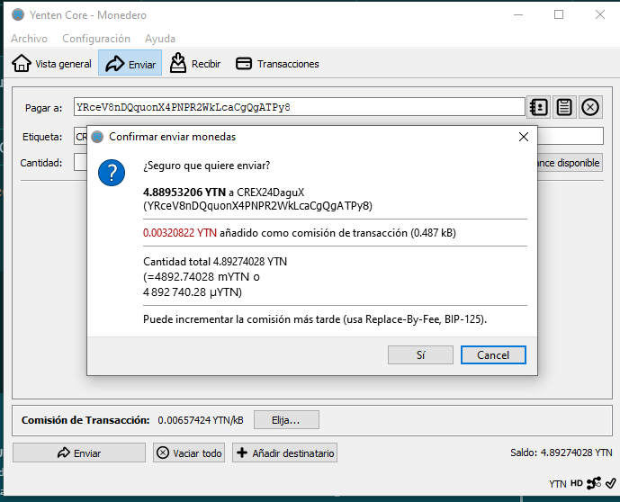Click the Yenten Core title bar logo

click(x=17, y=15)
